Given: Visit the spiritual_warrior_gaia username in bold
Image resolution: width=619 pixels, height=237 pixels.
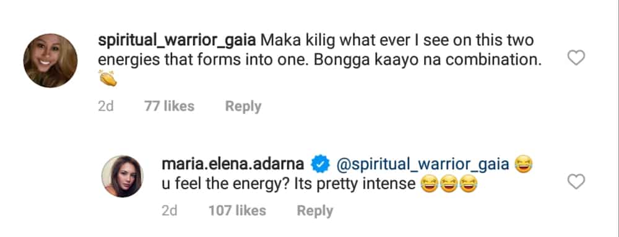Looking at the screenshot, I should 177,41.
